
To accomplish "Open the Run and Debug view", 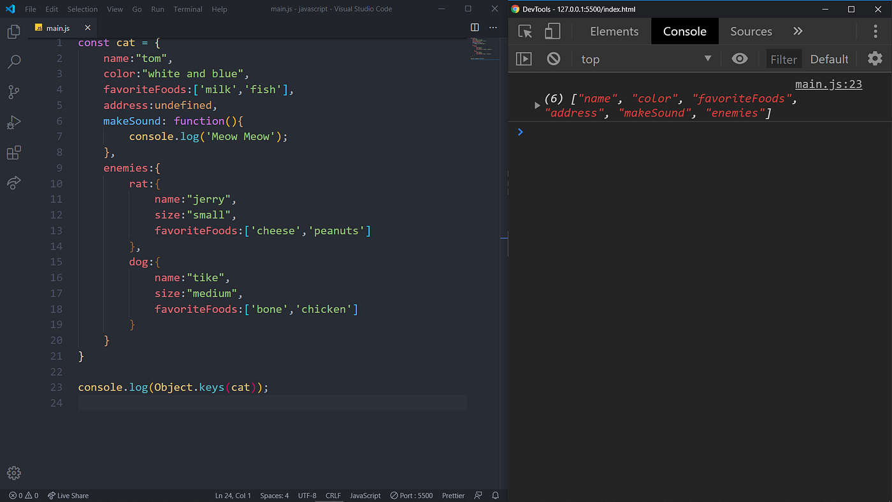I will 13,122.
